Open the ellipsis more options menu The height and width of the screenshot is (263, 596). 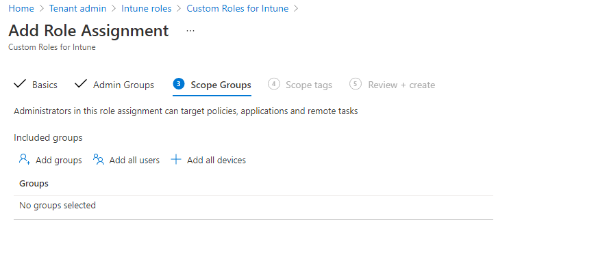tap(190, 31)
